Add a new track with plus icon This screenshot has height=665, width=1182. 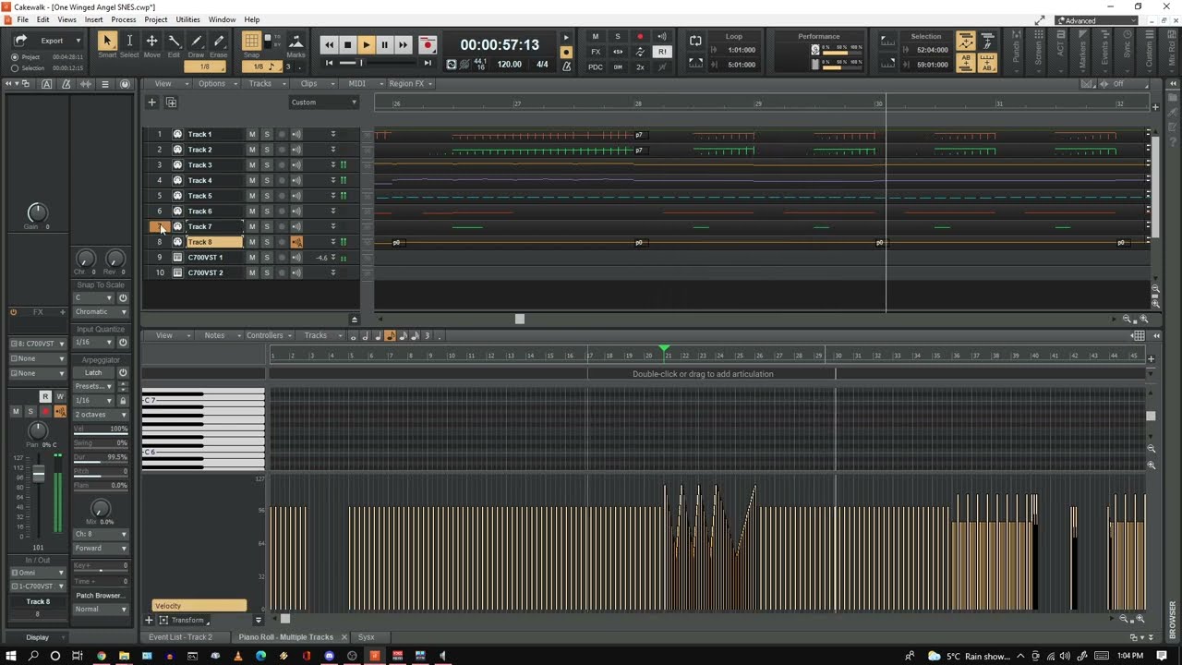[152, 103]
